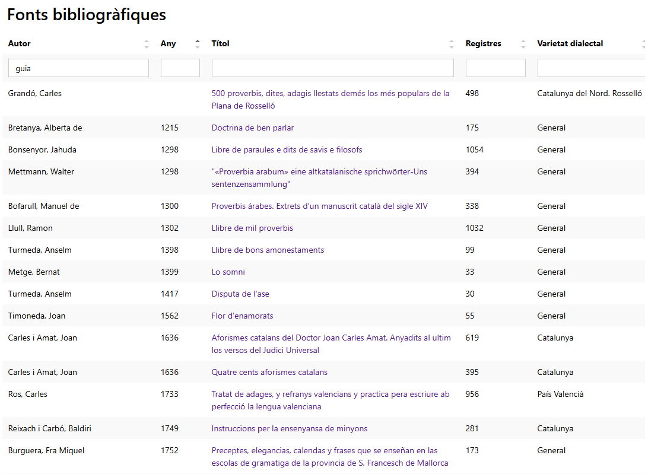Screen dimensions: 645x474
Task: Select year cell '1302'
Action: tap(170, 228)
